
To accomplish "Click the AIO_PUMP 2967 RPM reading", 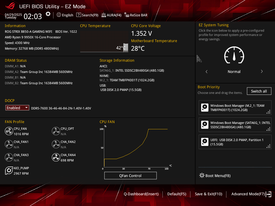I will (21, 174).
